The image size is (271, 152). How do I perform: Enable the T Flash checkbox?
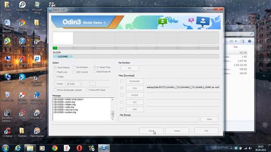[55, 76]
